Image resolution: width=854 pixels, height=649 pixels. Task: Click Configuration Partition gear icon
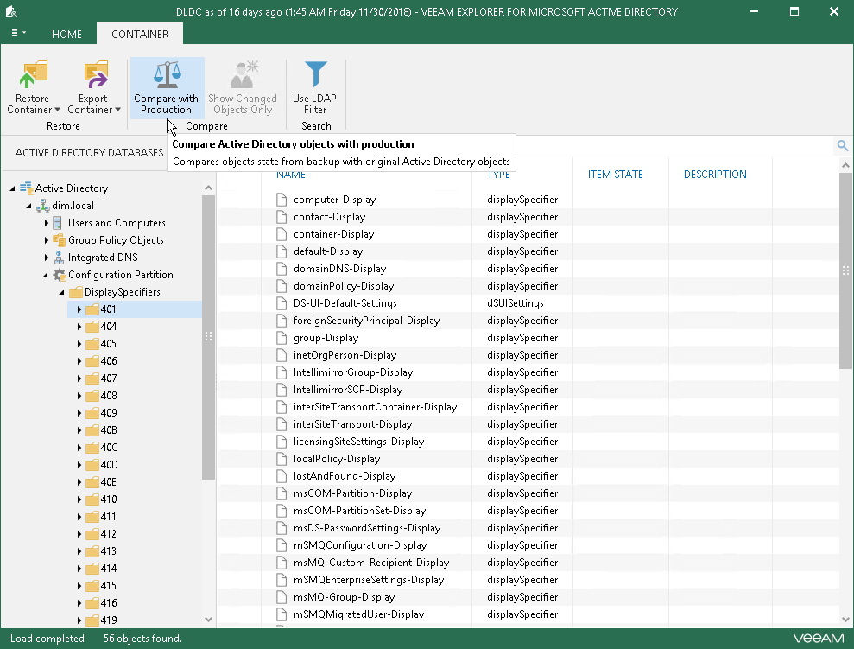59,275
